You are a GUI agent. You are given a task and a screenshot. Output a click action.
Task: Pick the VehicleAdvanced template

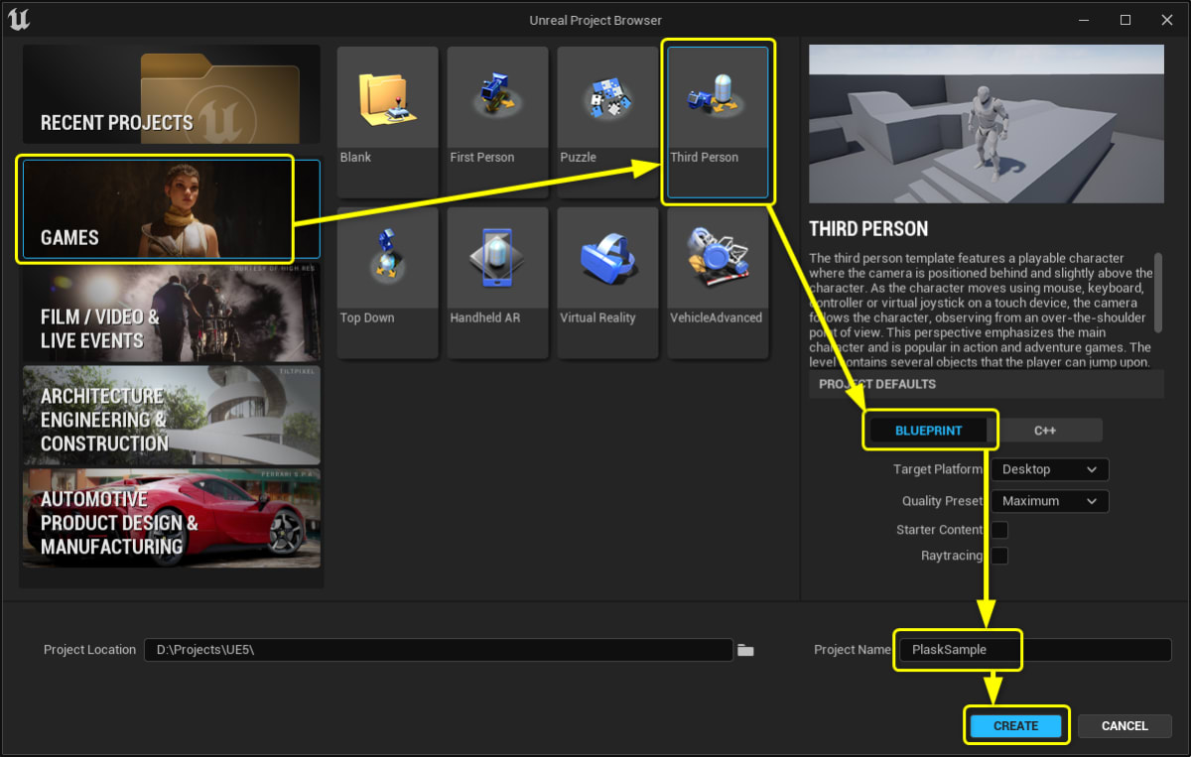click(718, 283)
